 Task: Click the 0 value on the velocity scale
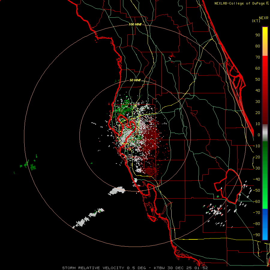259,135
